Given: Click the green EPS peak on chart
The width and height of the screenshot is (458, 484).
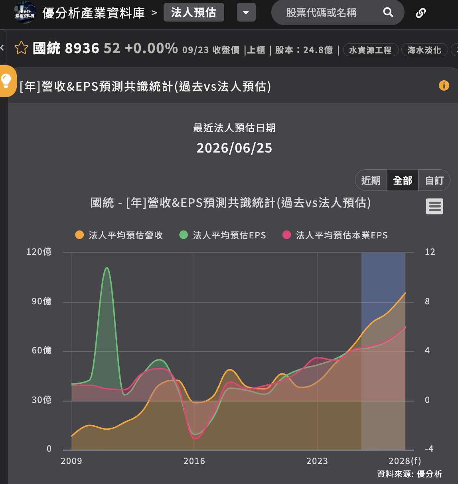Looking at the screenshot, I should (x=107, y=268).
